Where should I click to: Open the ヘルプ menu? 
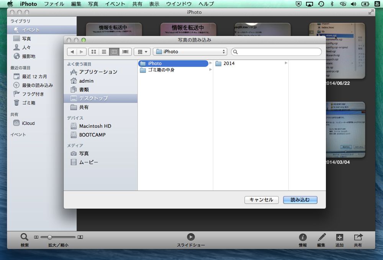(206, 4)
